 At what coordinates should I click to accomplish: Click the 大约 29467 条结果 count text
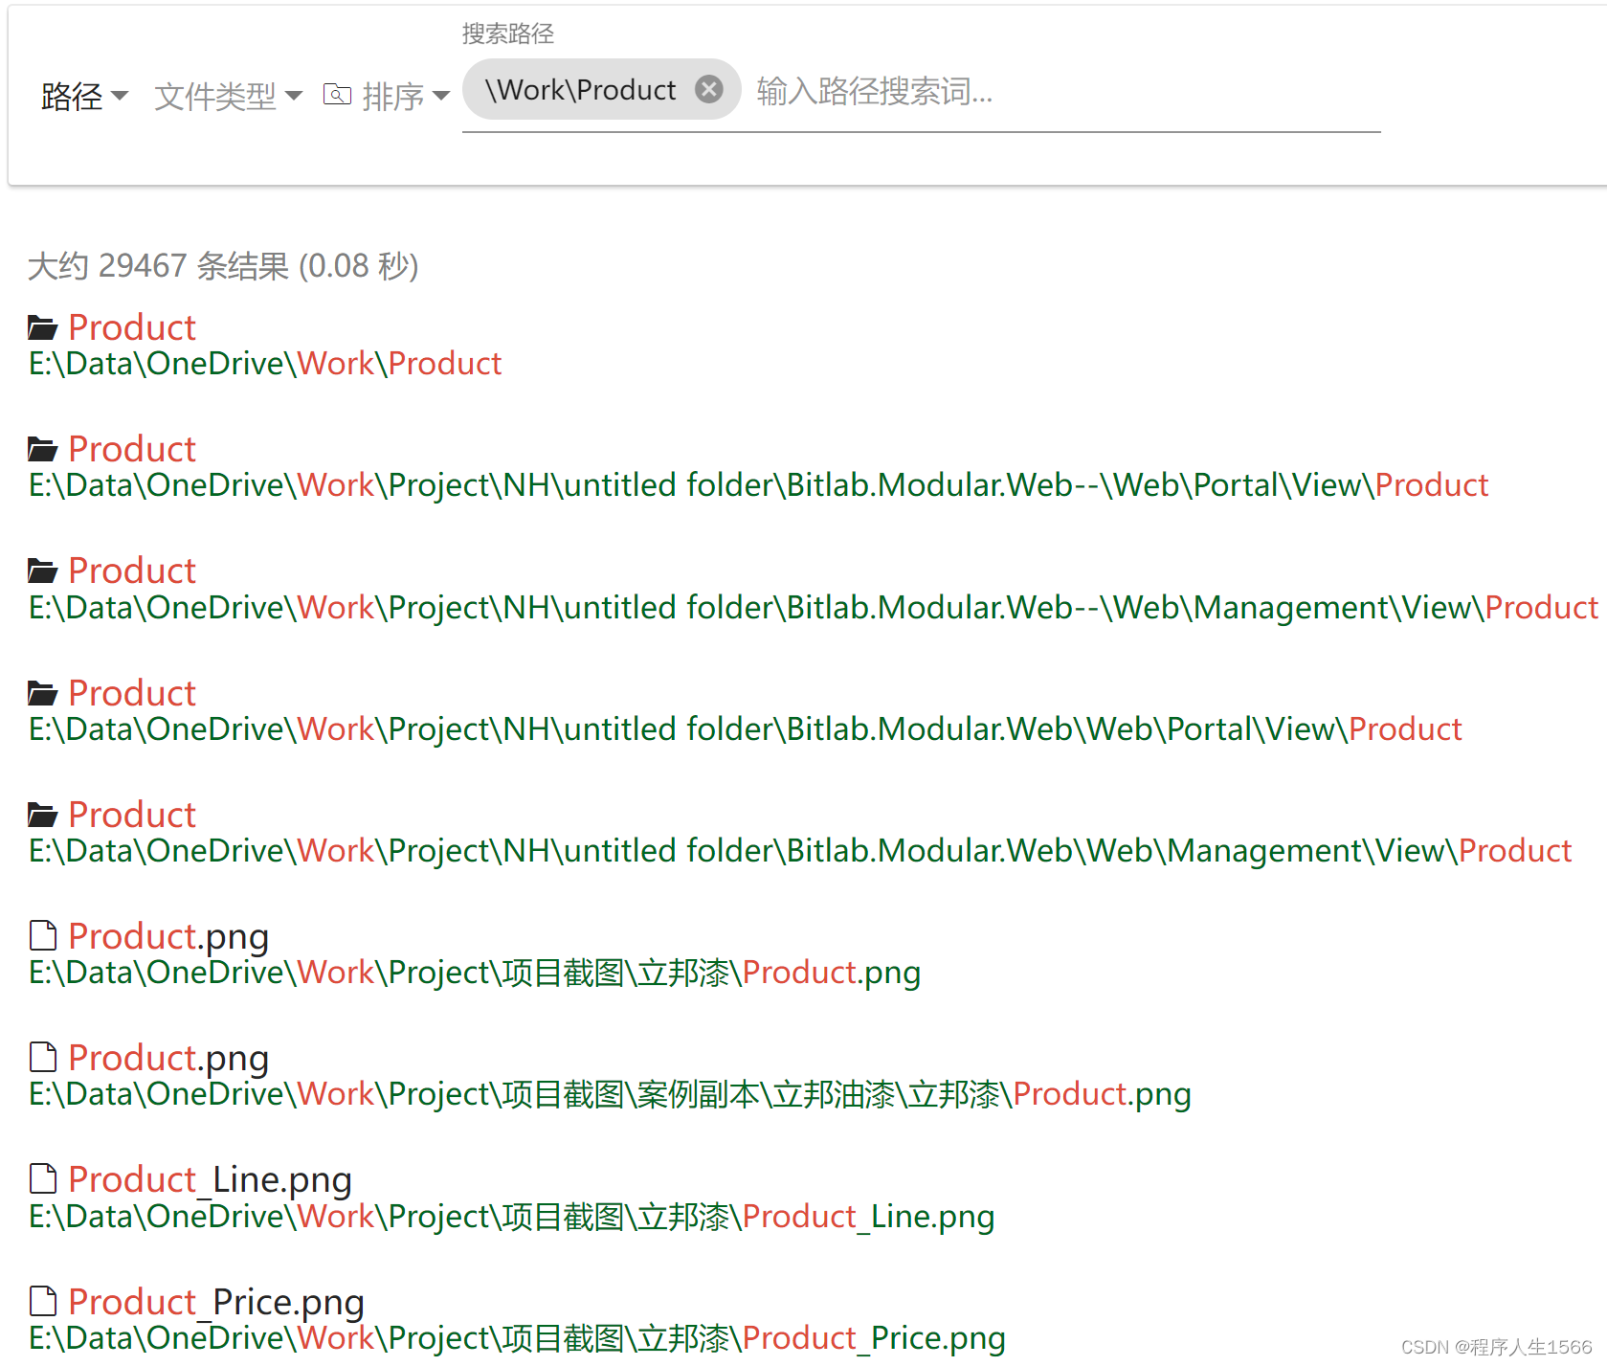pyautogui.click(x=223, y=266)
